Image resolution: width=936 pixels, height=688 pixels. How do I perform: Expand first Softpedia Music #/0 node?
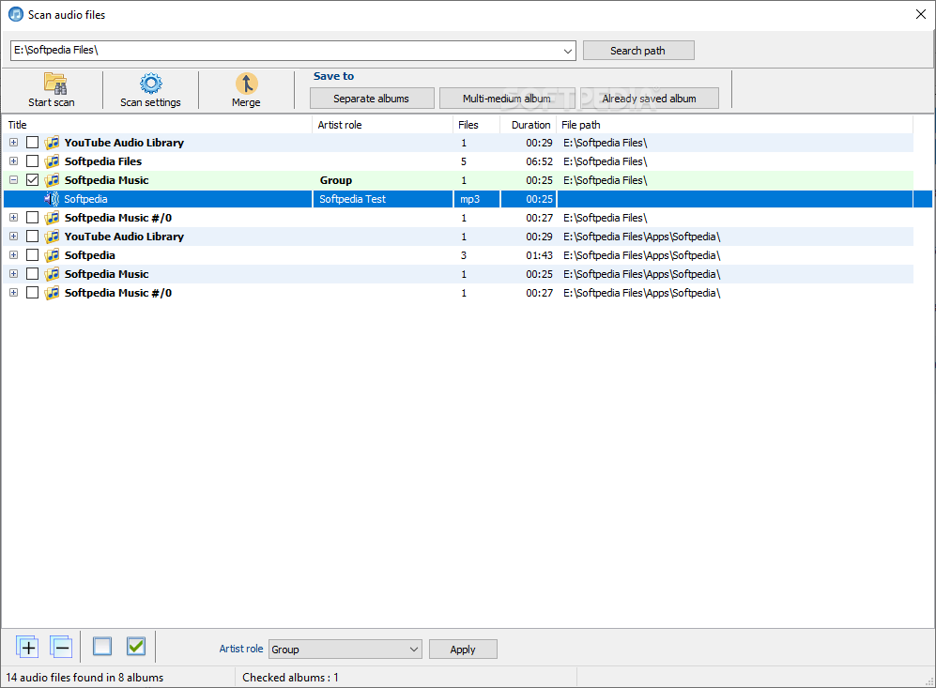(x=14, y=218)
